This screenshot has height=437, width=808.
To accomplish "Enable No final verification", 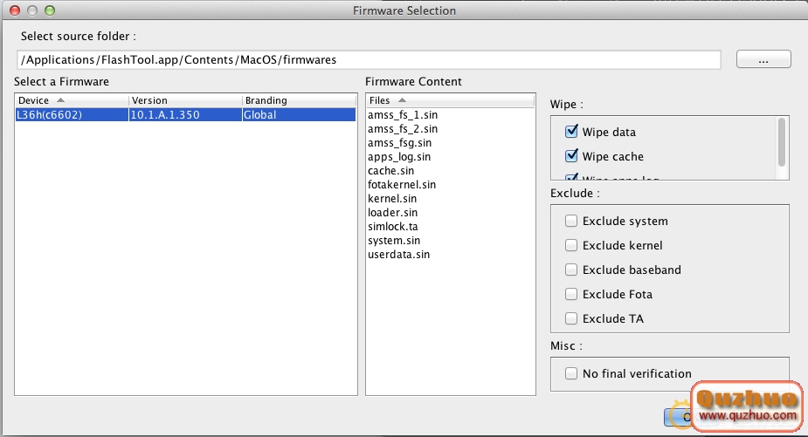I will point(572,373).
